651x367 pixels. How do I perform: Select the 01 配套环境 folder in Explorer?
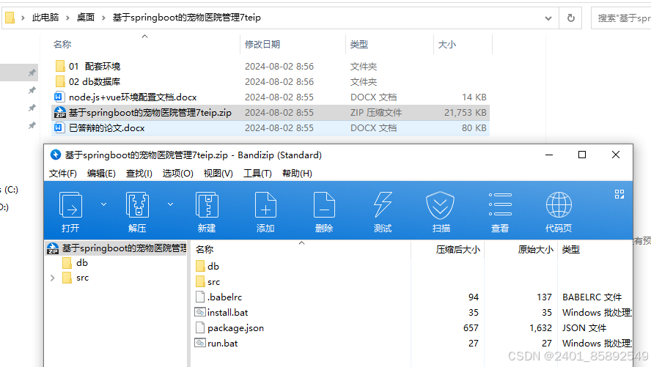pyautogui.click(x=87, y=67)
